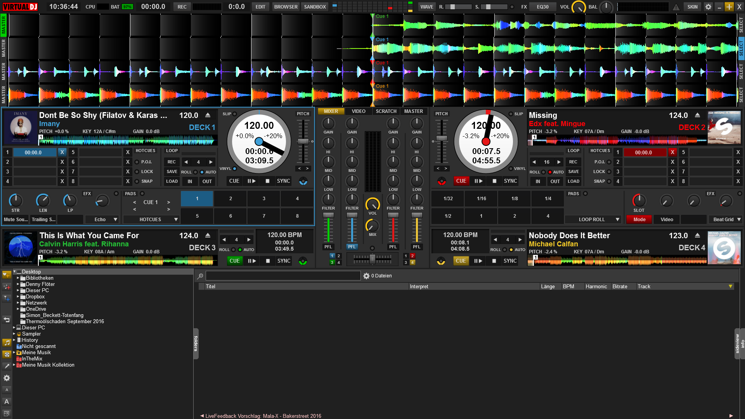
Task: Open settings gear in top bar
Action: click(x=708, y=7)
